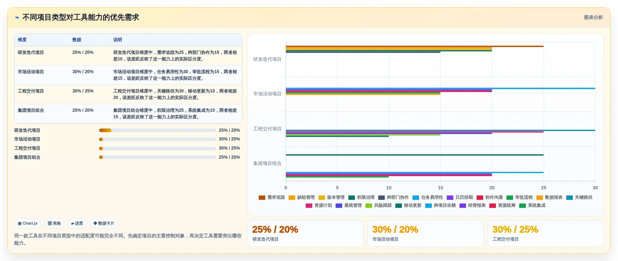Image resolution: width=618 pixels, height=261 pixels.
Task: Click the brown 需求追踪 bar in 研发迭代项目
Action: 415,46
